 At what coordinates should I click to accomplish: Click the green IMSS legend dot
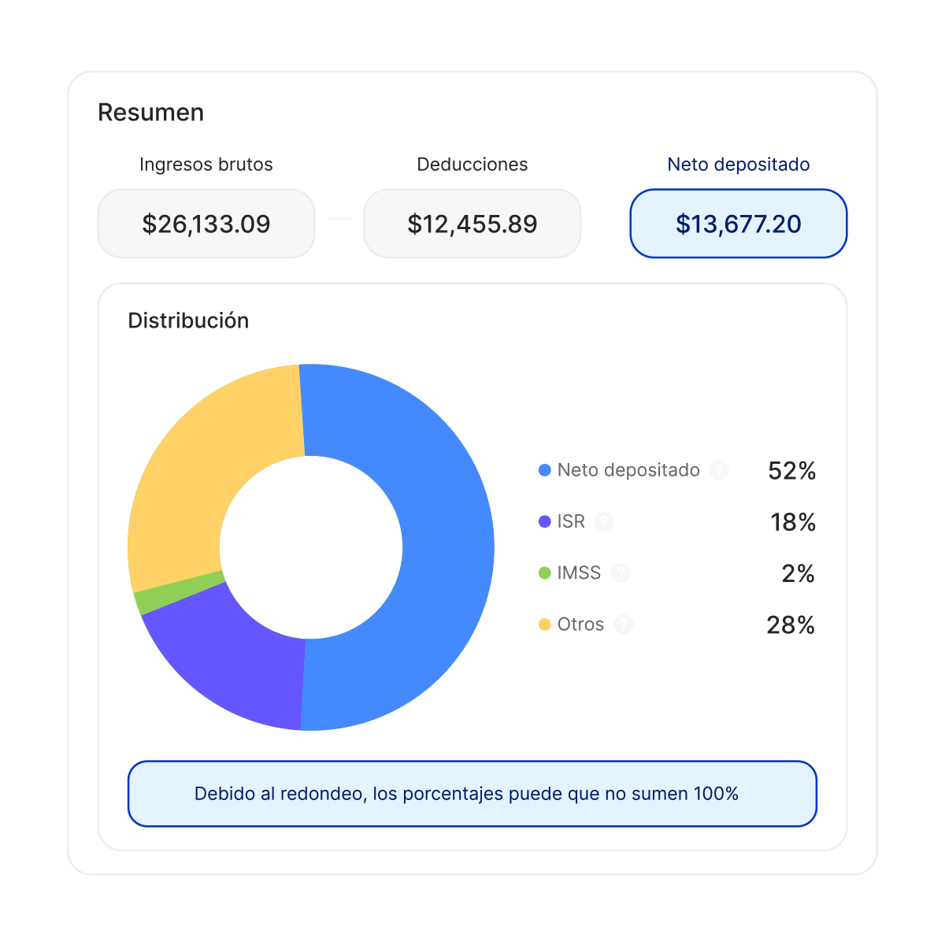[544, 573]
